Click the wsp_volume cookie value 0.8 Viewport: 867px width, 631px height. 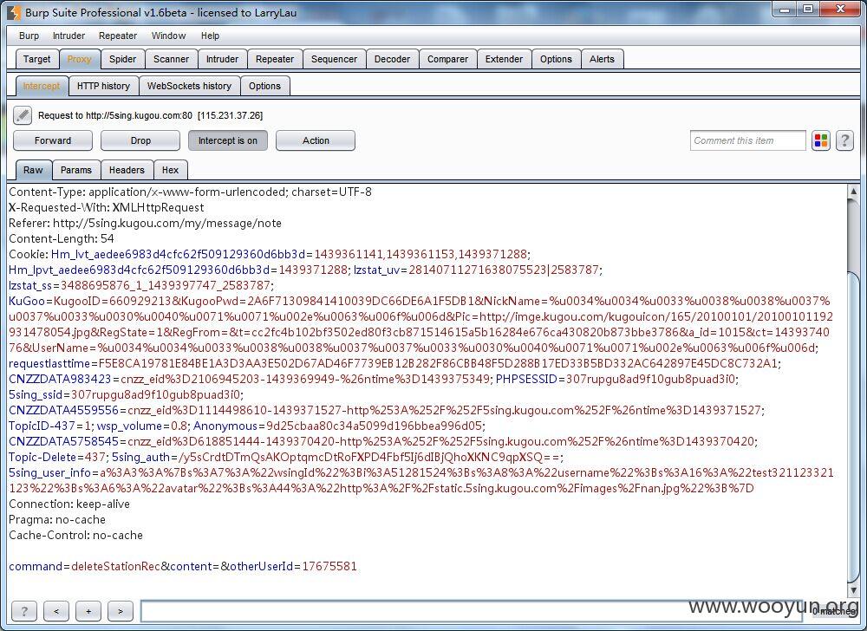[179, 426]
